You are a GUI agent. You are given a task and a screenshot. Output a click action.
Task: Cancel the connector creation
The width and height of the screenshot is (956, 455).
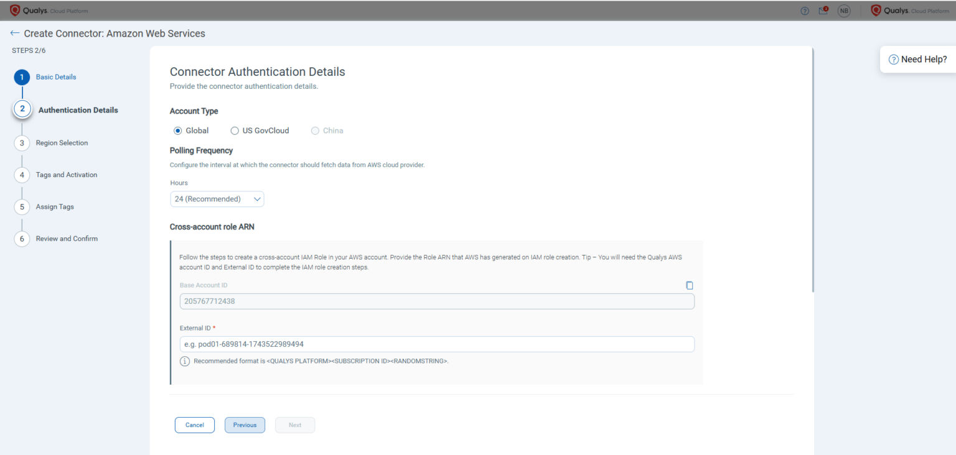(194, 425)
